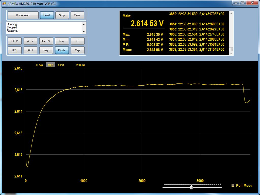Image resolution: width=260 pixels, height=195 pixels.
Task: Stop the measurement reading
Action: point(62,15)
